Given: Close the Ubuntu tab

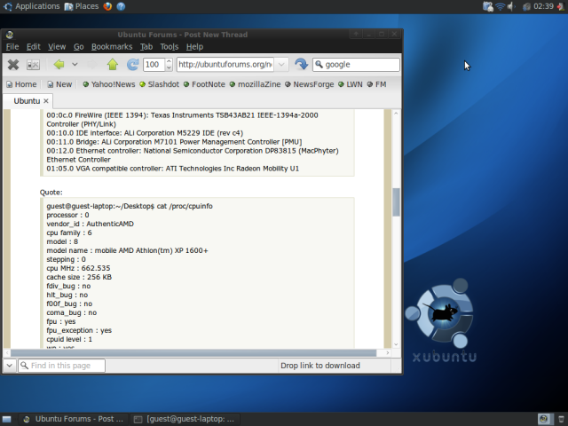Looking at the screenshot, I should coord(46,101).
